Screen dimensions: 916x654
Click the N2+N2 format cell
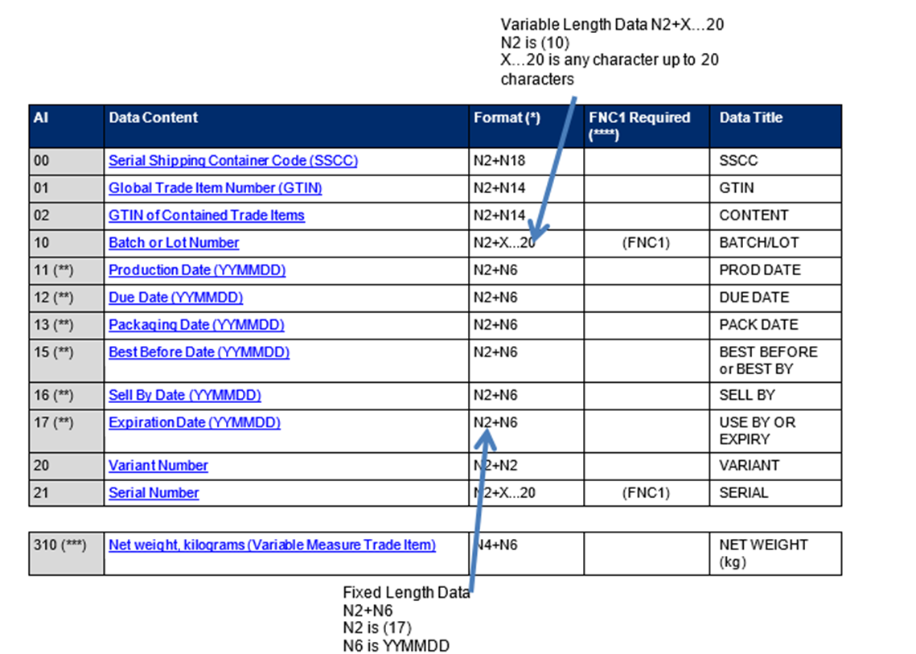pyautogui.click(x=526, y=467)
